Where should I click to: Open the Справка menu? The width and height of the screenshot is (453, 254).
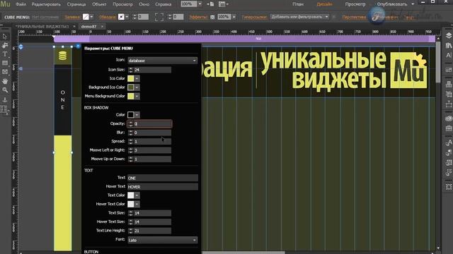tap(163, 4)
